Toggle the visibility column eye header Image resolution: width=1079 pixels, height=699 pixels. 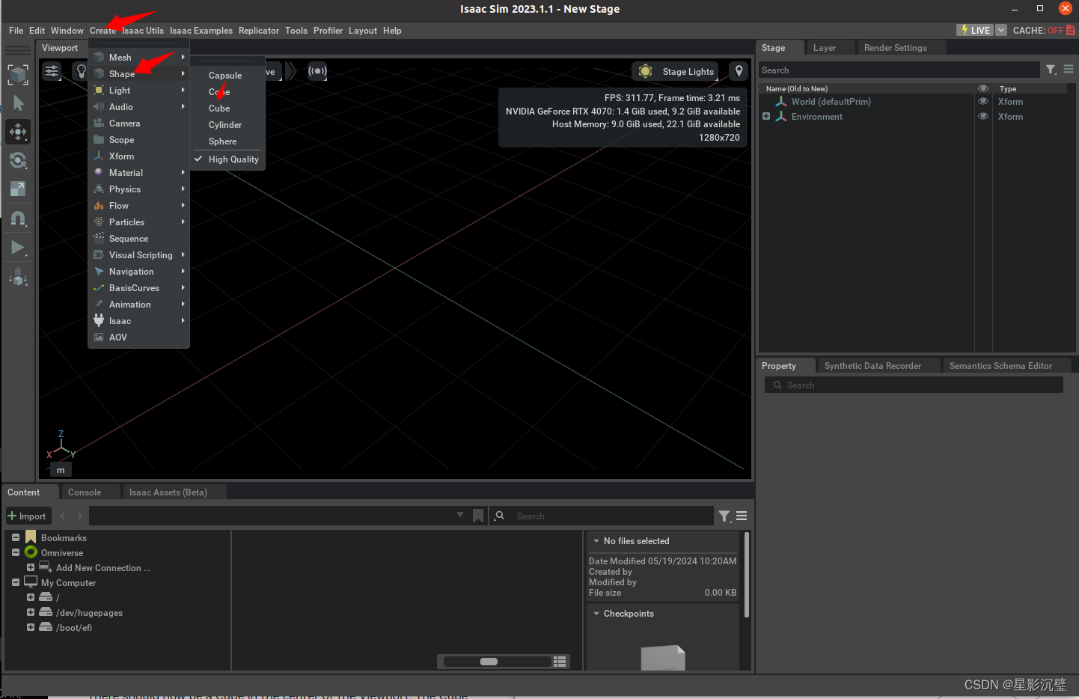(983, 88)
